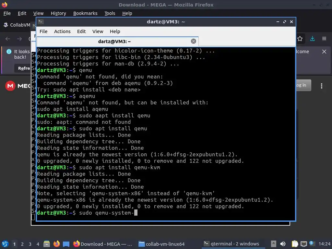Click the Refresh button in notification bar

pos(23,68)
